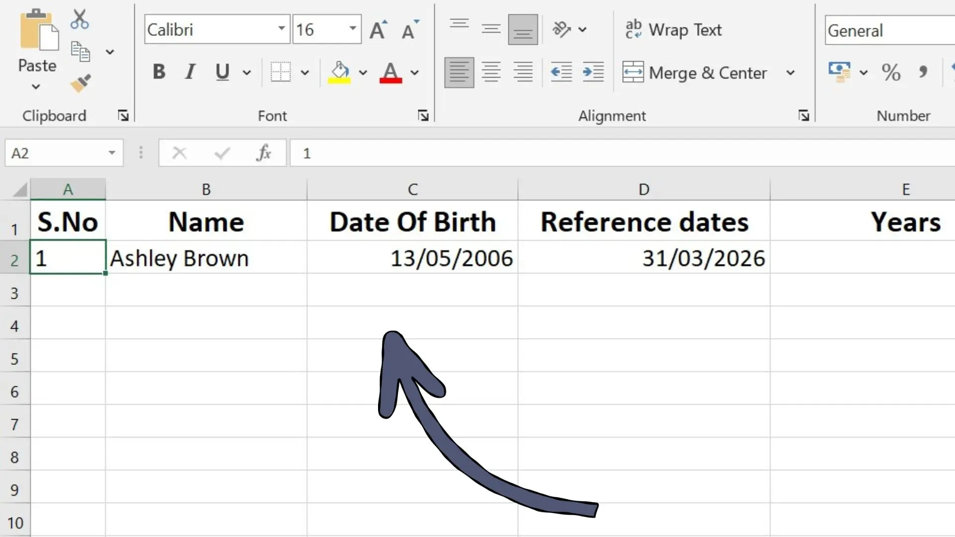The height and width of the screenshot is (537, 955).
Task: Apply bold formatting
Action: click(158, 72)
